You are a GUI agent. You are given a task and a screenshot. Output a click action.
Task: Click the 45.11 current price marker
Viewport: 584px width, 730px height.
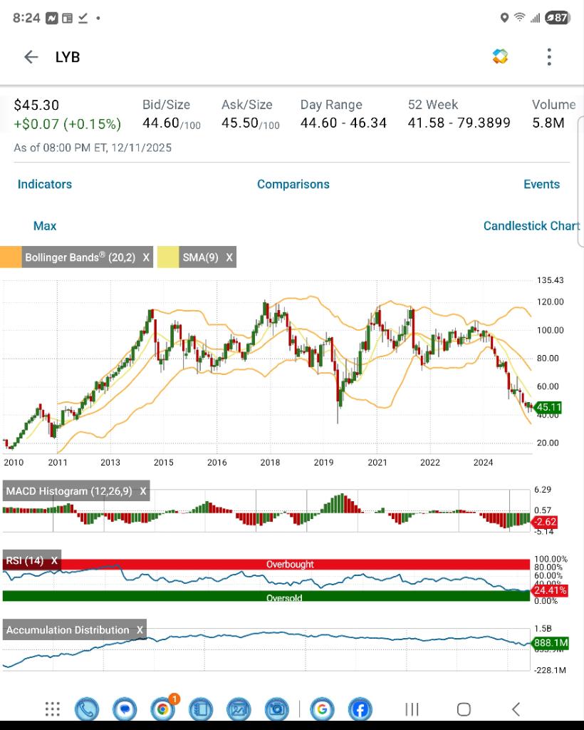pyautogui.click(x=548, y=407)
